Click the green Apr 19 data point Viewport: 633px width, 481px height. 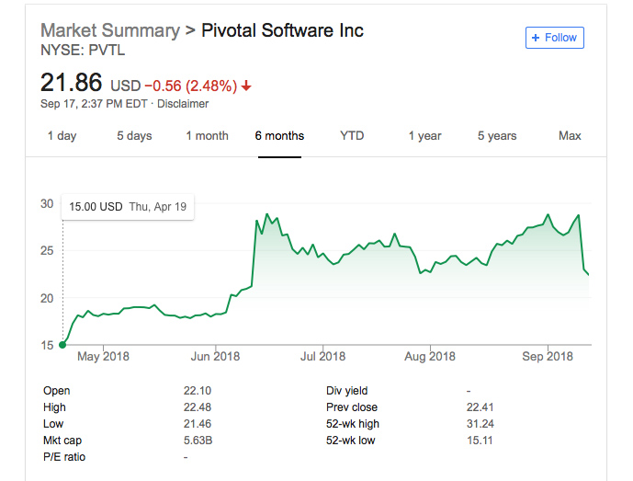coord(62,345)
